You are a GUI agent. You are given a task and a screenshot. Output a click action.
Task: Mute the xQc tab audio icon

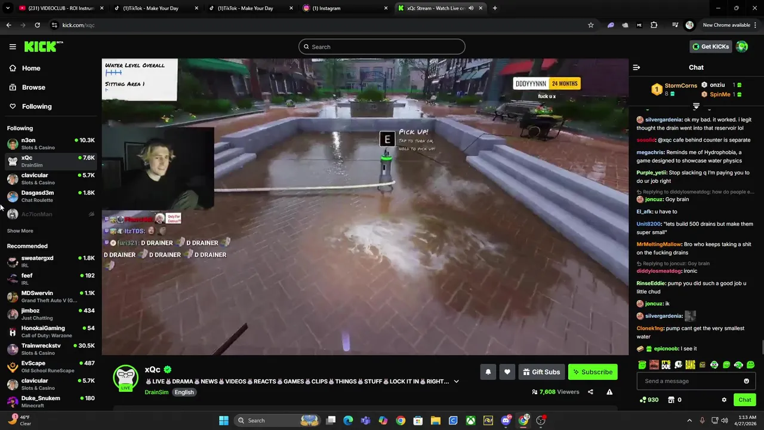(x=471, y=8)
